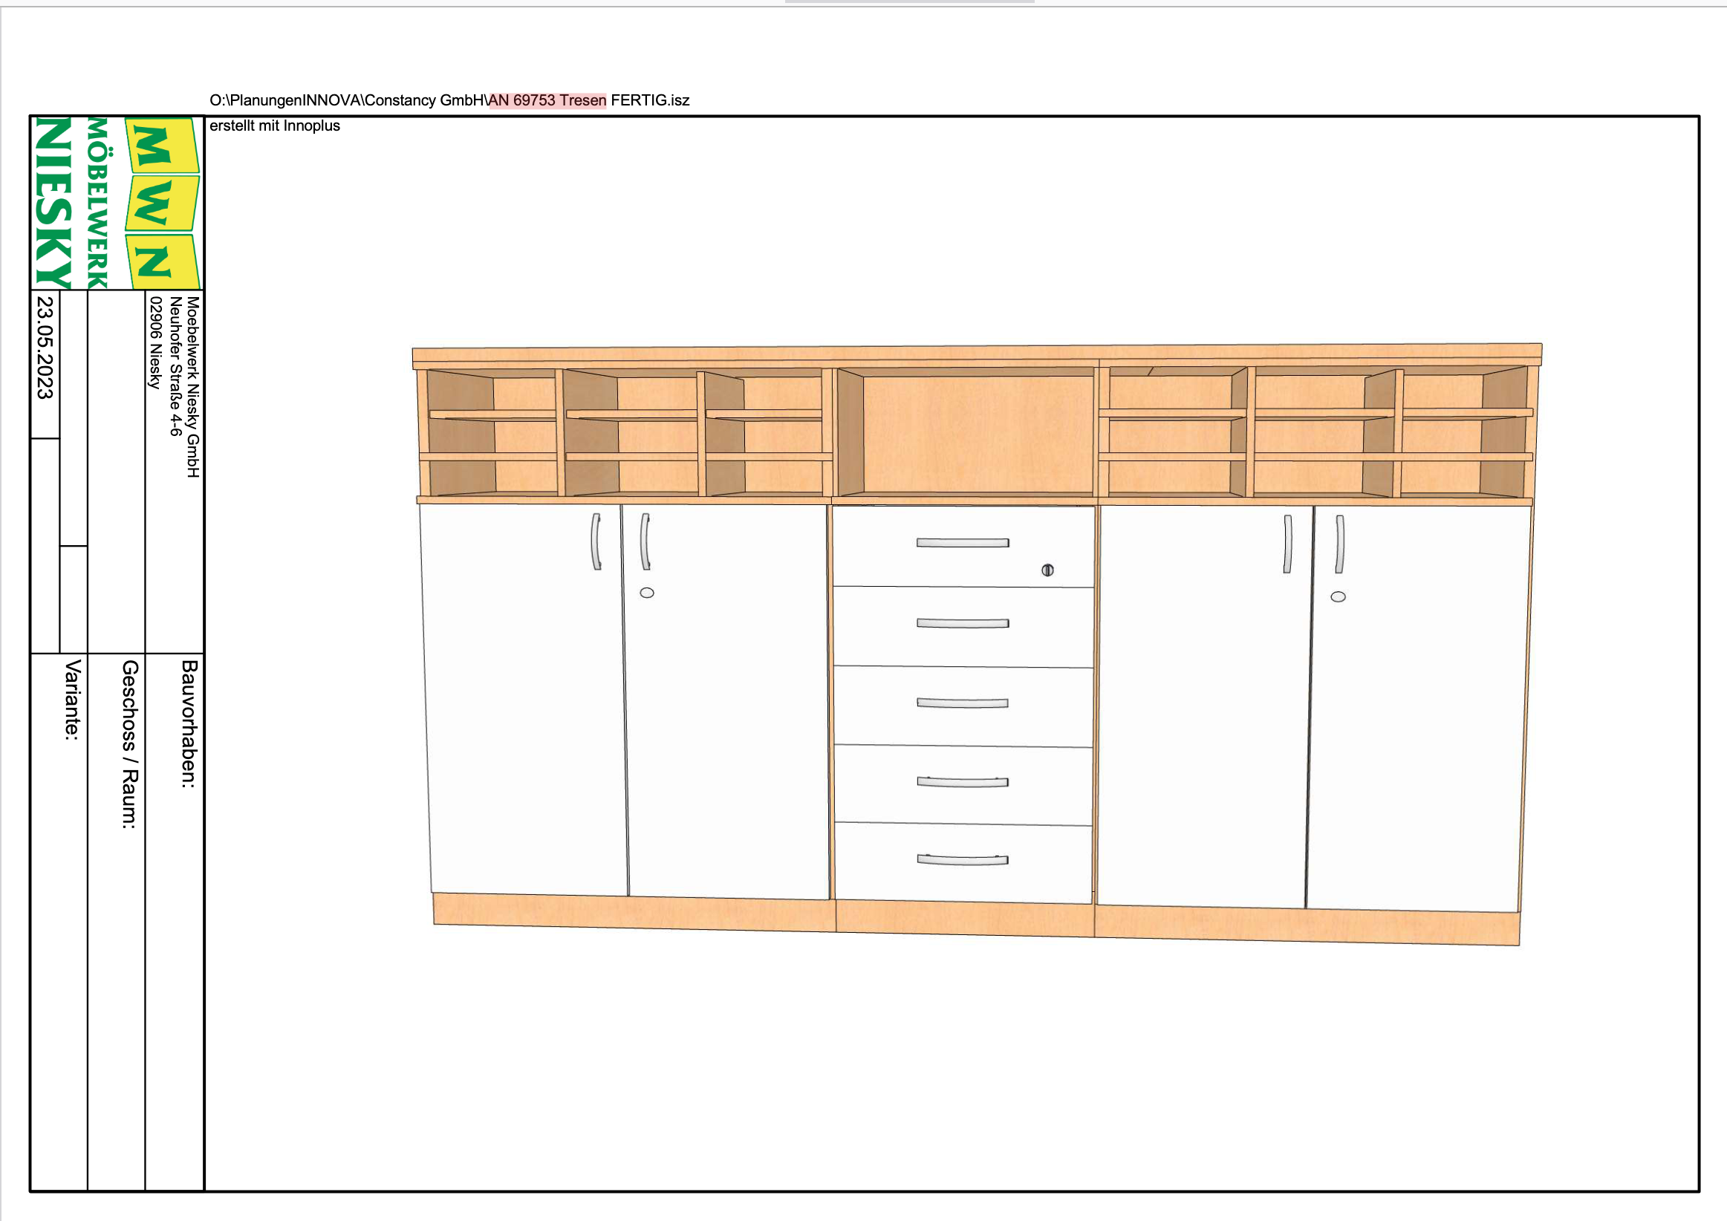Screen dimensions: 1727x1221
Task: Click the "Moebelwerk Niesky GmbH" address line
Action: click(x=193, y=387)
